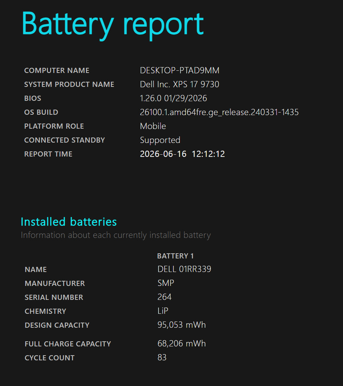Click the cycle count value 83
Image resolution: width=343 pixels, height=386 pixels.
pos(162,357)
